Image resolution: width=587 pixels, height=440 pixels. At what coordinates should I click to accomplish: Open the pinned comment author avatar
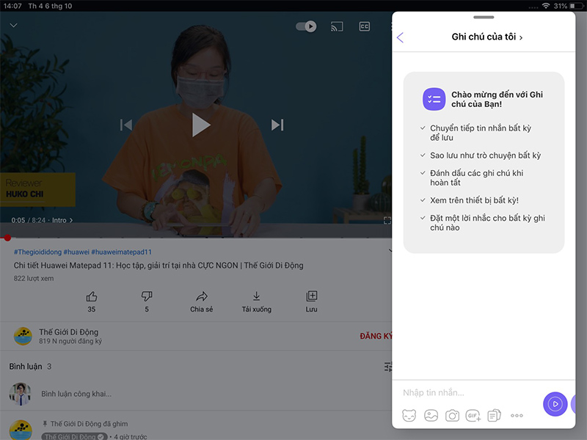click(x=21, y=430)
